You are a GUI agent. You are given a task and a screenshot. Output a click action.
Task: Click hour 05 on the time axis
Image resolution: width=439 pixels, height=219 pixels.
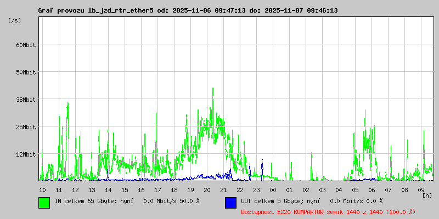355,189
